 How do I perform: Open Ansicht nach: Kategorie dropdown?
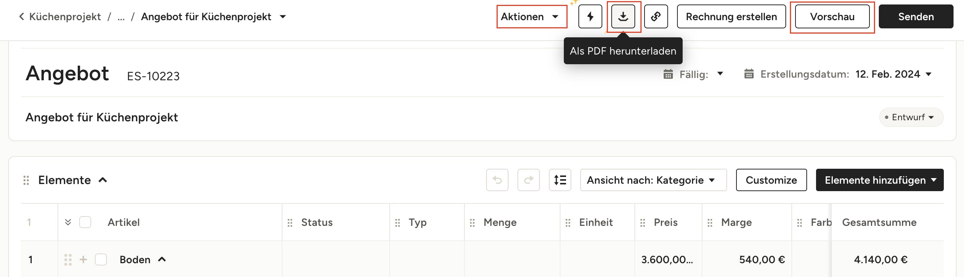pyautogui.click(x=653, y=180)
